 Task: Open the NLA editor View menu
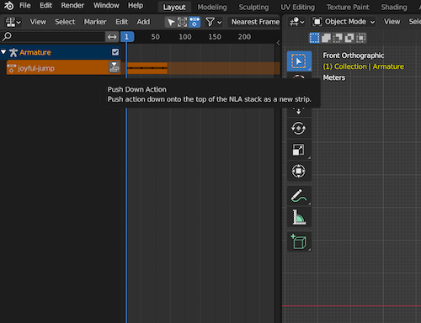tap(38, 22)
